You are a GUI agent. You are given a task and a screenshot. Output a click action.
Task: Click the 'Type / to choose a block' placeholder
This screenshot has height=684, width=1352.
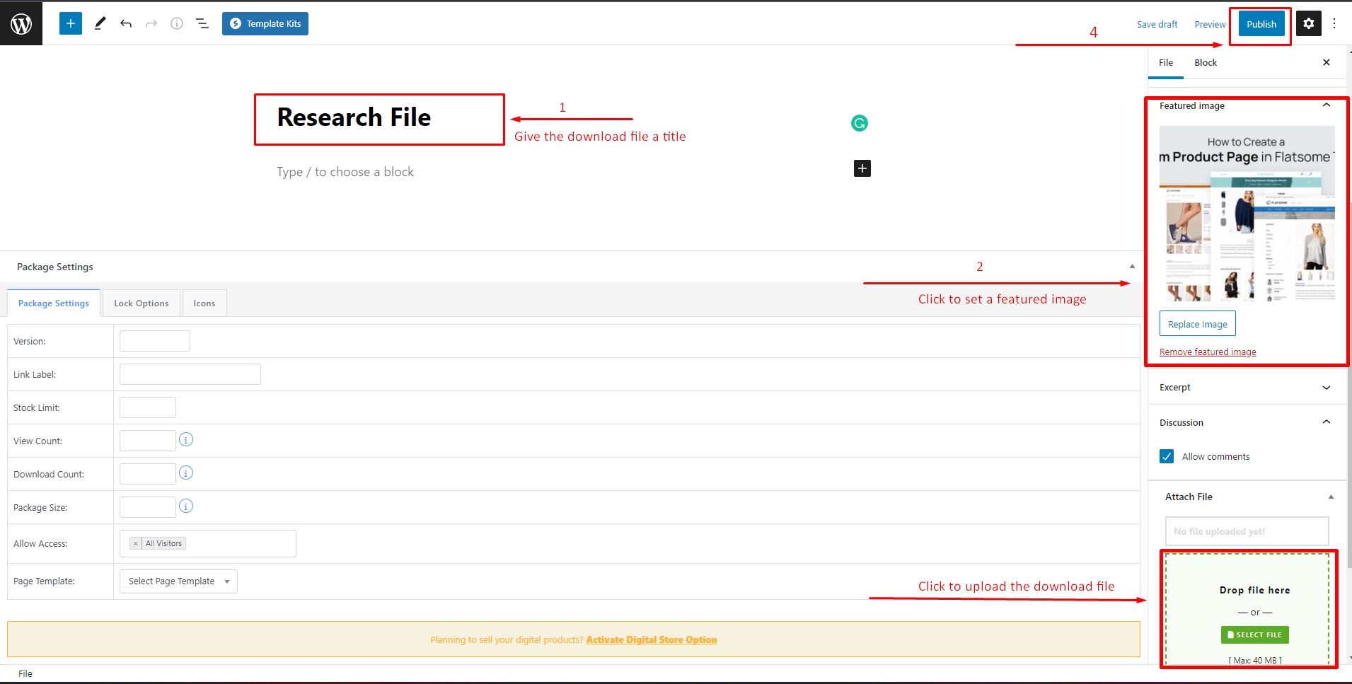tap(345, 172)
